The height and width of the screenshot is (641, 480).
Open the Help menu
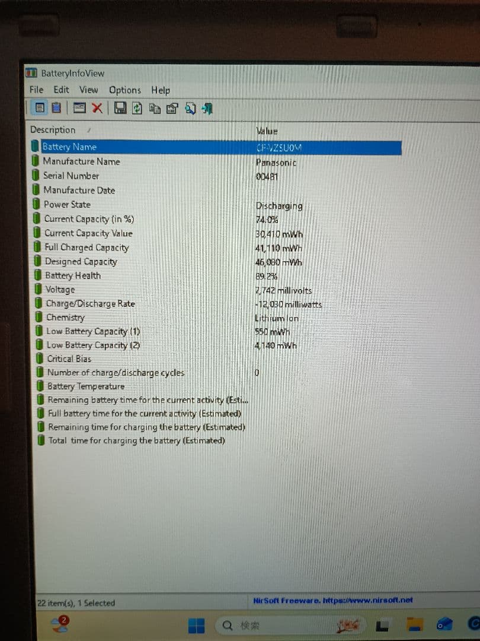pyautogui.click(x=160, y=90)
